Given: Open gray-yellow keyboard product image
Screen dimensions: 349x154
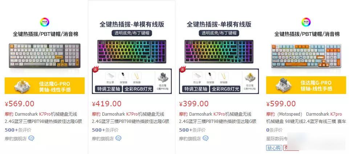Looking at the screenshot, I should (x=45, y=56).
